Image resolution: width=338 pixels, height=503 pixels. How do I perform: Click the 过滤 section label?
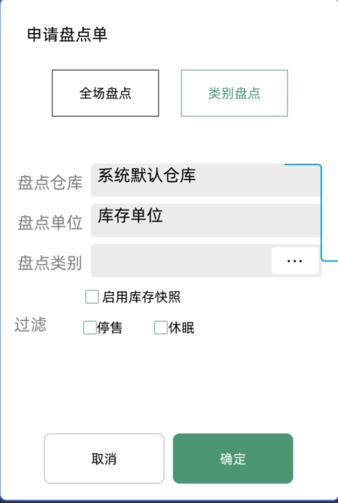(x=30, y=324)
